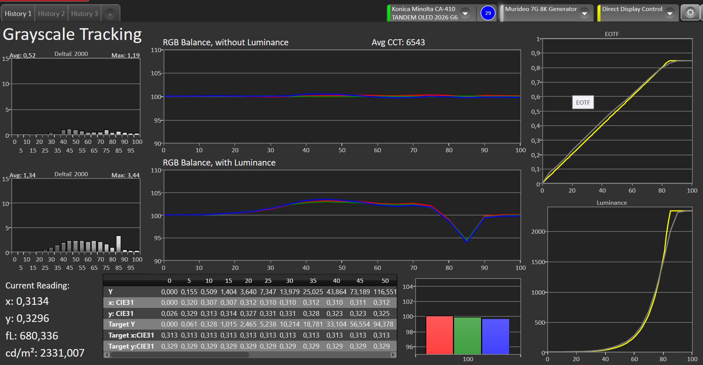
Task: Click the data table's horizontal scrollbar thumb
Action: point(179,355)
